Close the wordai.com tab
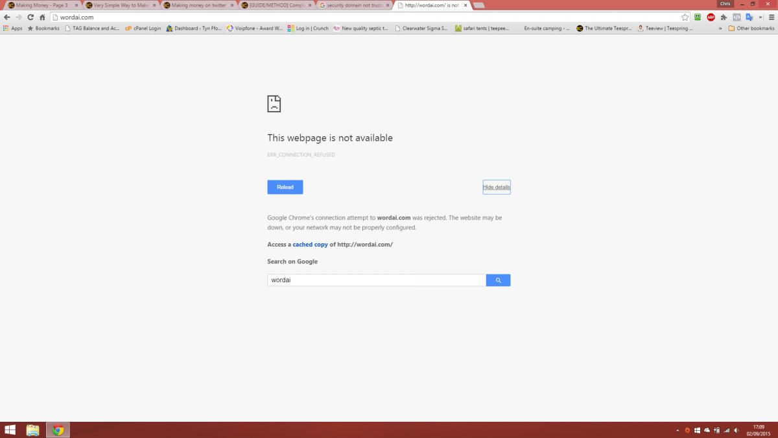The image size is (778, 438). coord(465,5)
